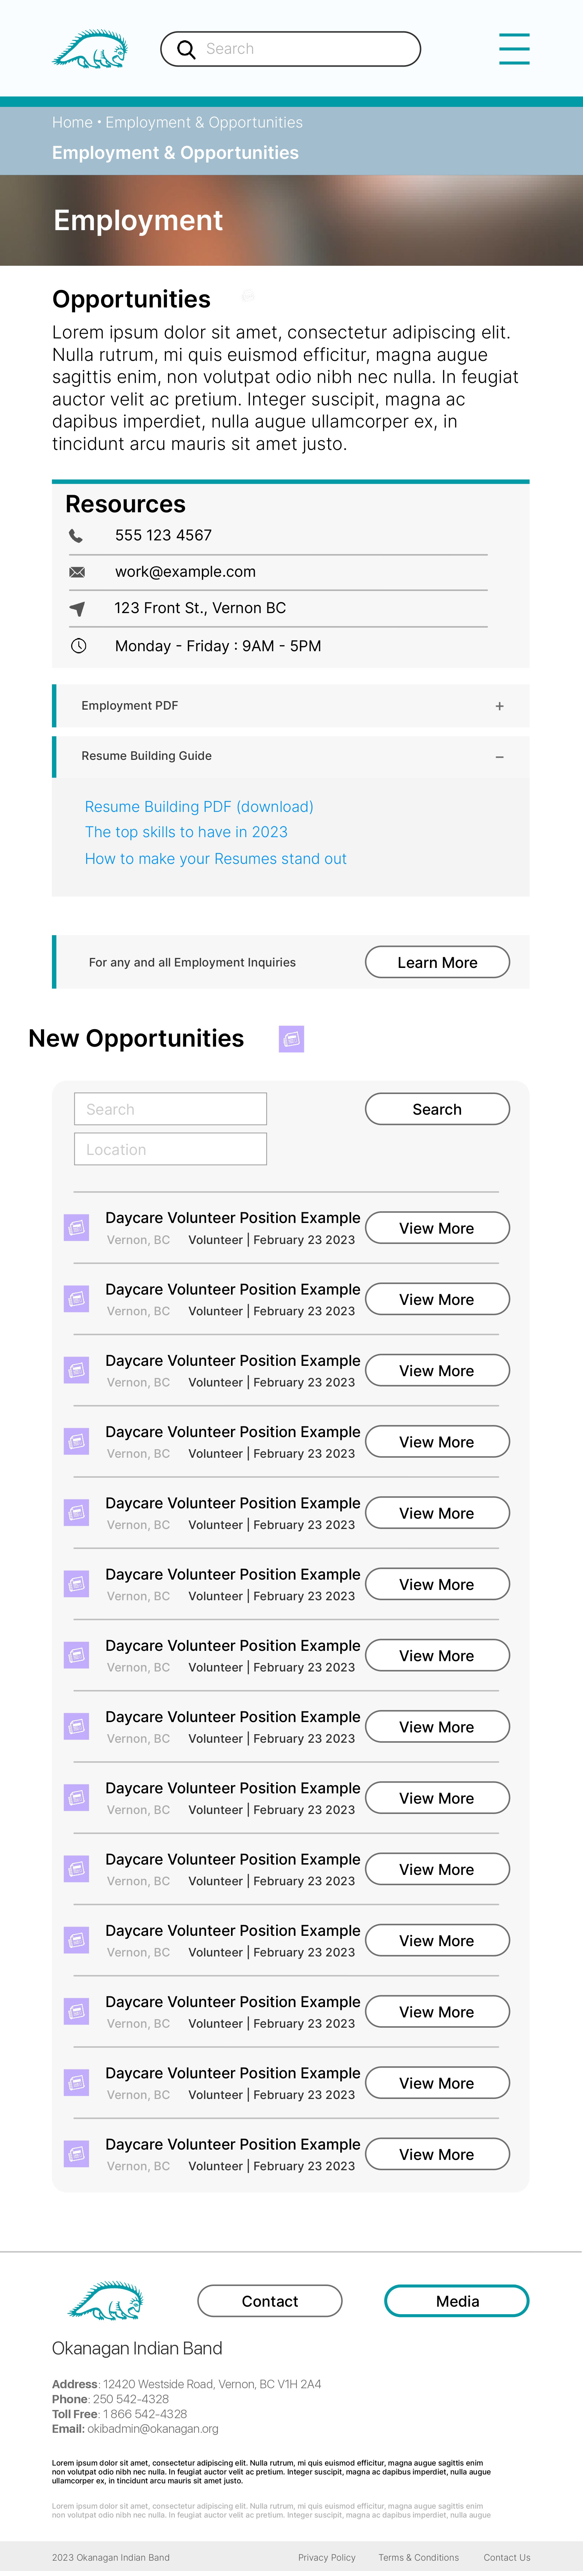Click the magnifier icon in search bar
The width and height of the screenshot is (583, 2571).
185,49
